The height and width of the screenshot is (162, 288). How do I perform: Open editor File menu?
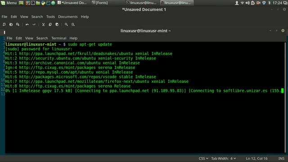coord(4,17)
